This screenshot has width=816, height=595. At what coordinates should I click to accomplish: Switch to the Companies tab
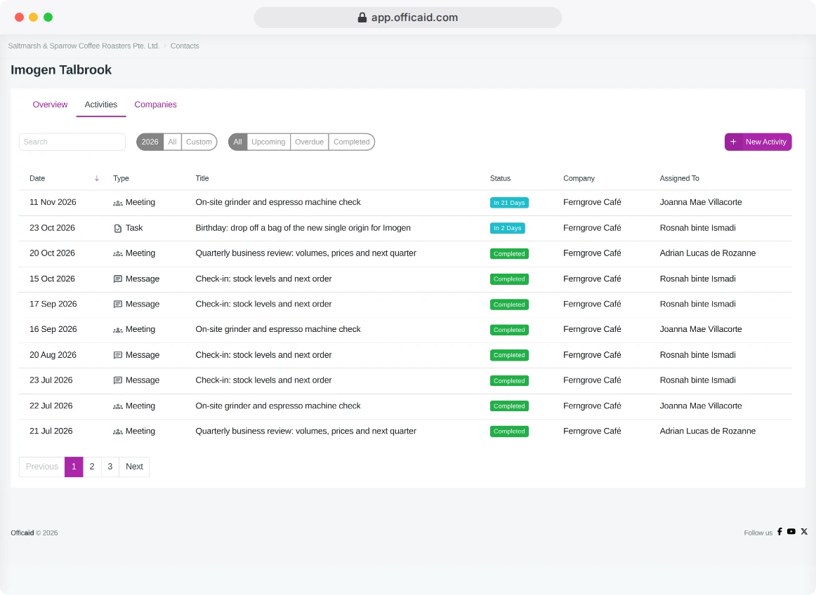click(156, 105)
